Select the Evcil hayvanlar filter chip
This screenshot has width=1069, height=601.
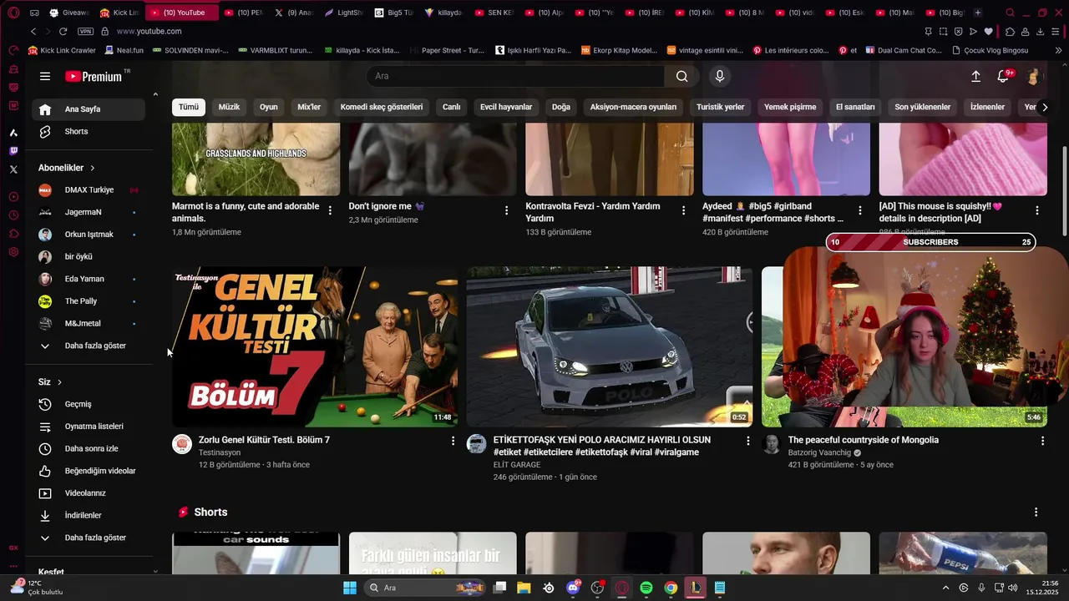[x=506, y=107]
